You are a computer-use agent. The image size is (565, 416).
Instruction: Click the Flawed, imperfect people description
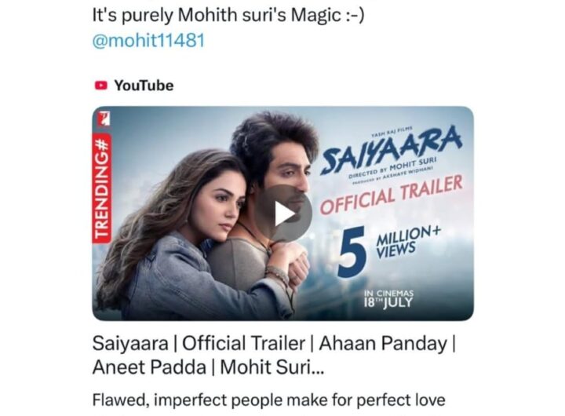pos(269,400)
